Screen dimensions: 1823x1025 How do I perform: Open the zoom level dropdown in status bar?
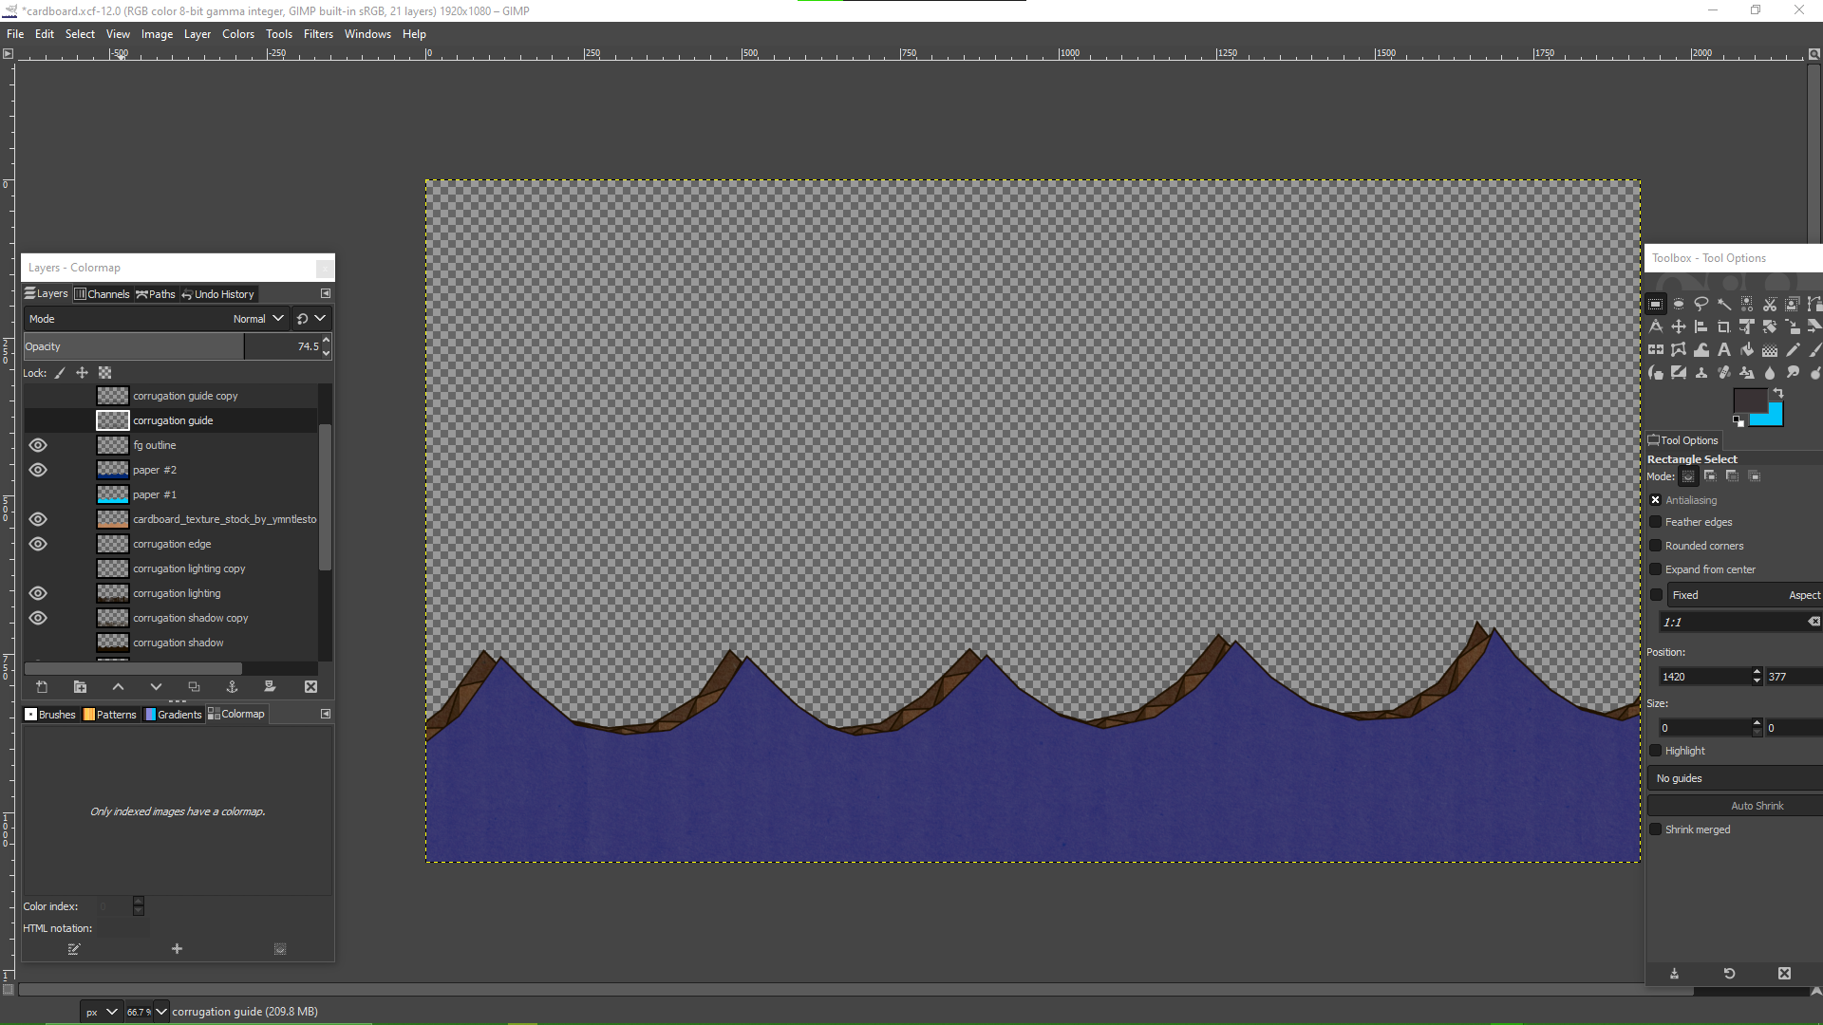(161, 1012)
